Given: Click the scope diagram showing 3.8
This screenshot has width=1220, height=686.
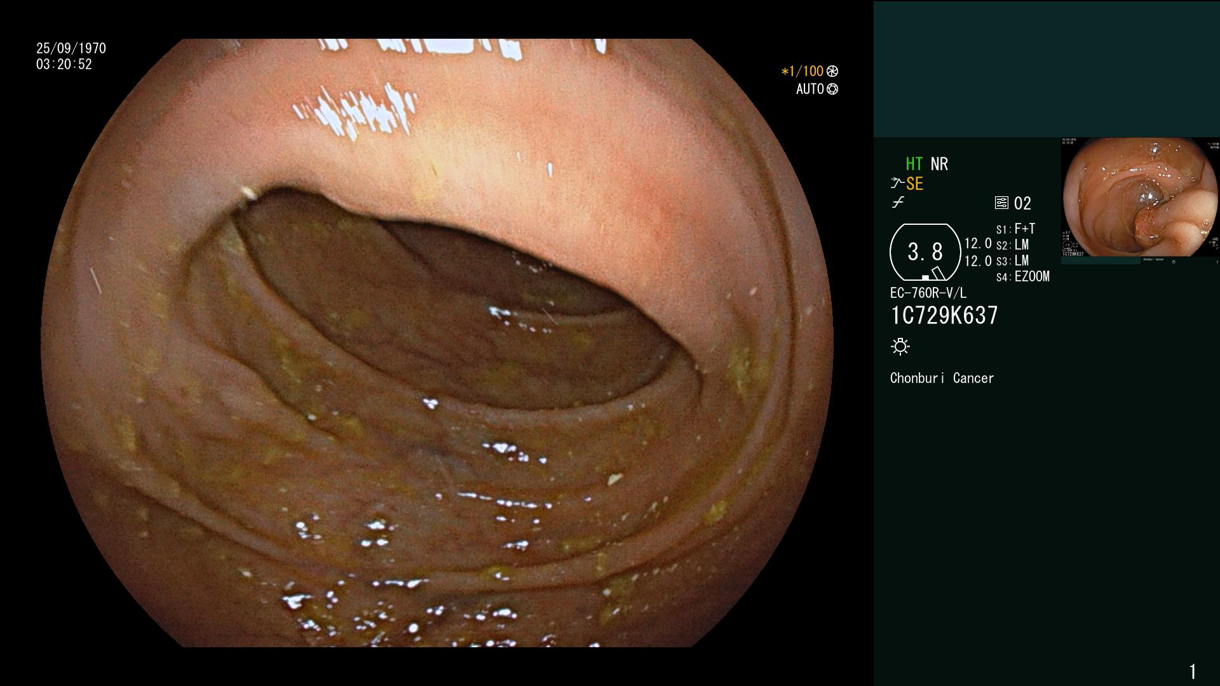Looking at the screenshot, I should (x=925, y=252).
